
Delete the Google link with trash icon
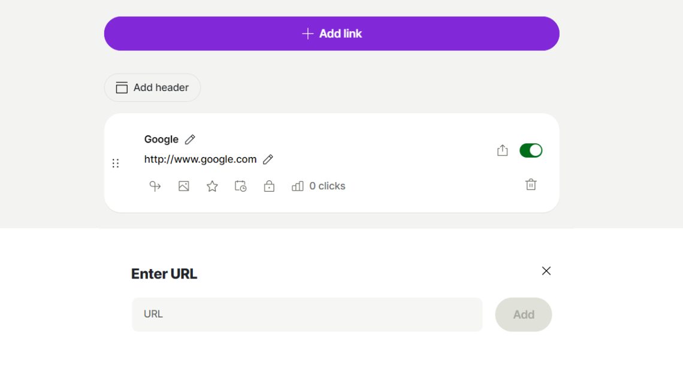point(530,185)
